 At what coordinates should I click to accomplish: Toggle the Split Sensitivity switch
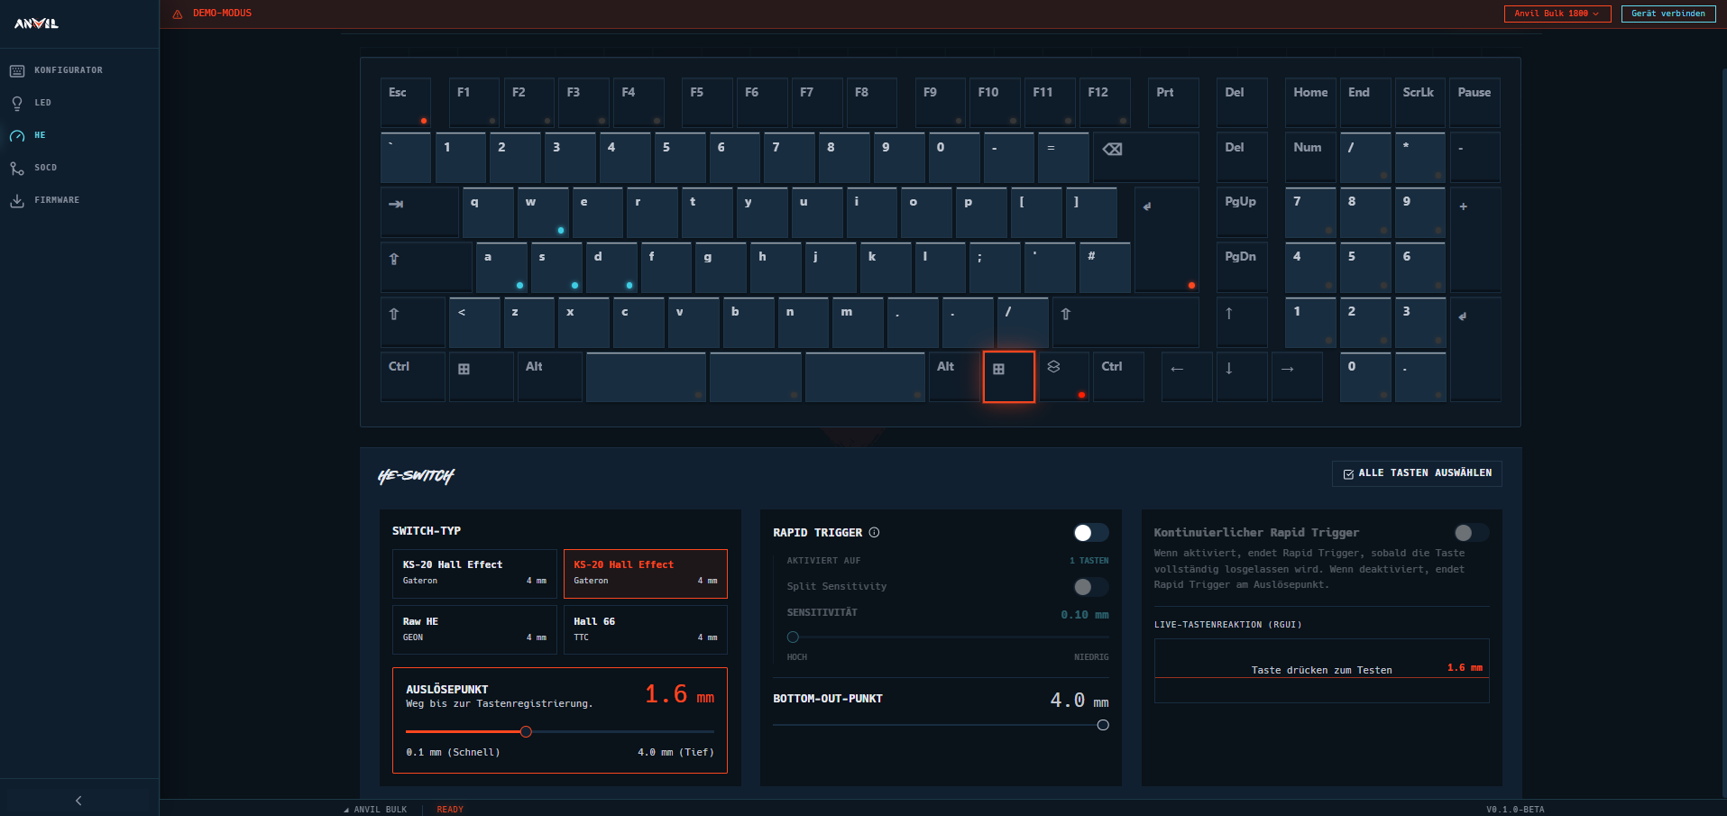coord(1090,587)
